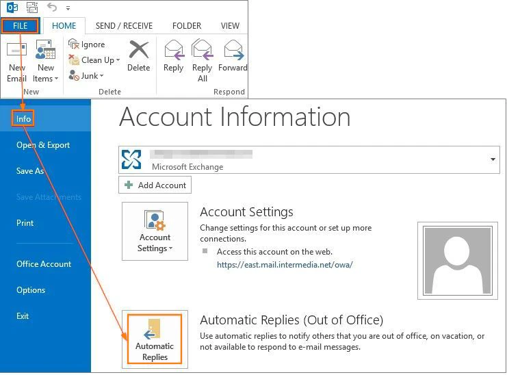Click the profile photo placeholder
The image size is (507, 375).
pyautogui.click(x=458, y=261)
